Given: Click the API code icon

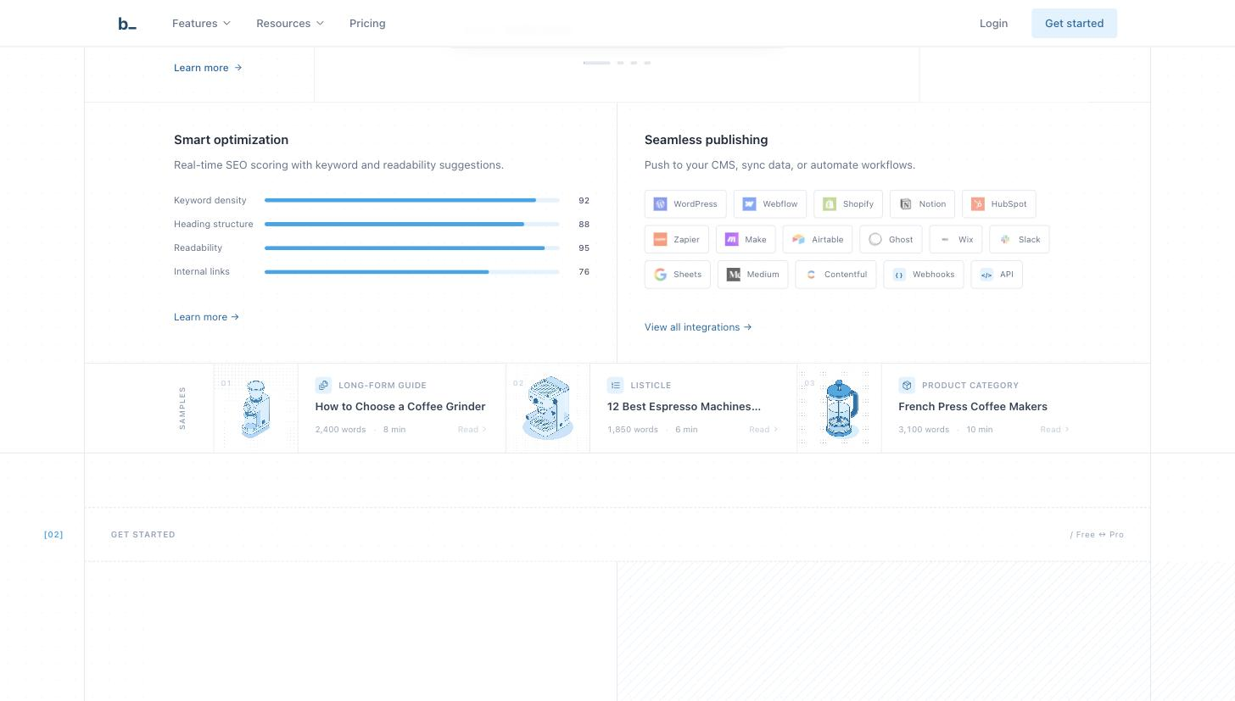Looking at the screenshot, I should coord(986,275).
